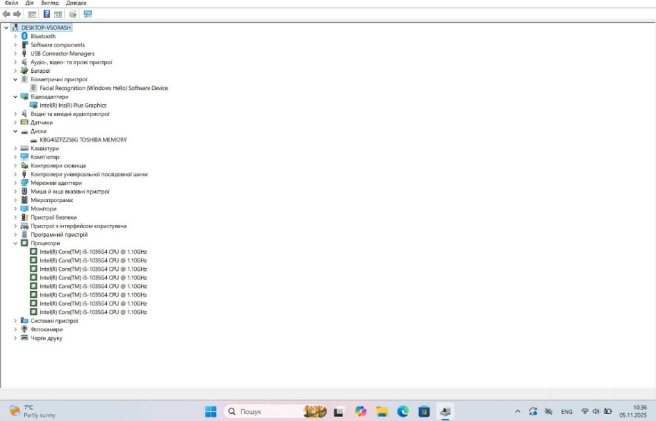Click the Back arrow in toolbar
This screenshot has height=421, width=656.
point(7,14)
